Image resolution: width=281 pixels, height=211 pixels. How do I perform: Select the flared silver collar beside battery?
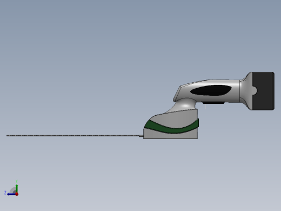tap(246, 91)
